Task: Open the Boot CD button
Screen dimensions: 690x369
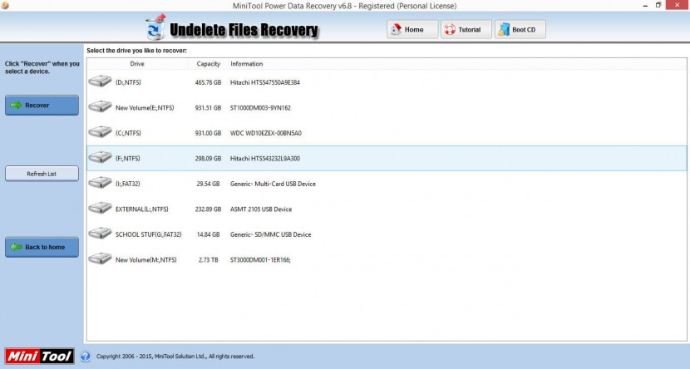Action: (520, 29)
